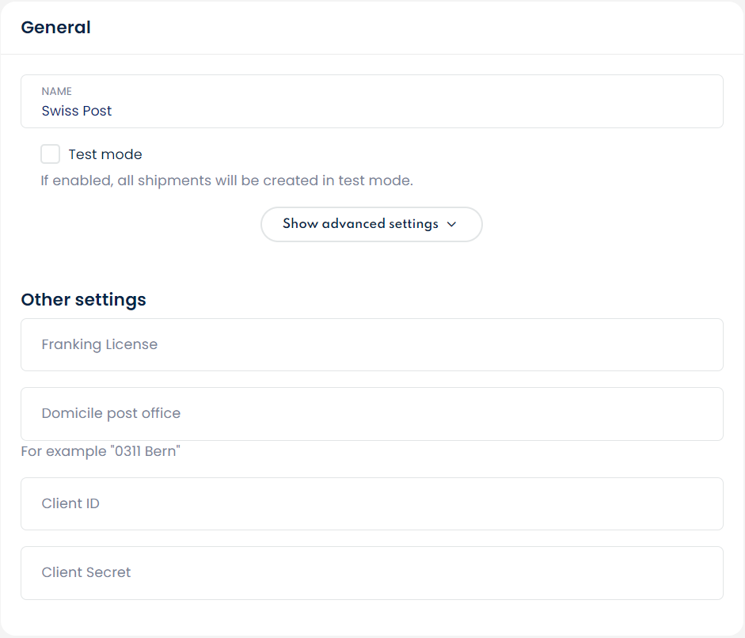Click the "Client ID" placeholder text
The height and width of the screenshot is (638, 745).
click(70, 504)
